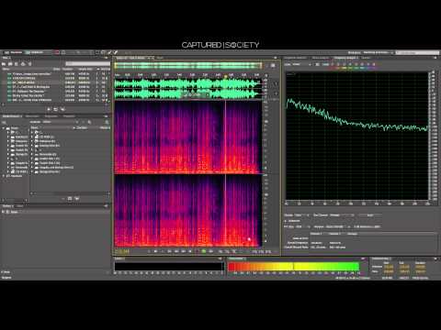Click the Open File icon in Files panel
The image size is (441, 330).
click(x=4, y=64)
